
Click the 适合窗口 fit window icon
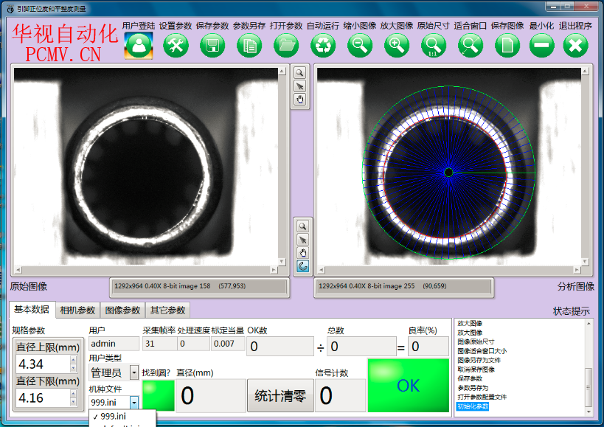point(470,46)
